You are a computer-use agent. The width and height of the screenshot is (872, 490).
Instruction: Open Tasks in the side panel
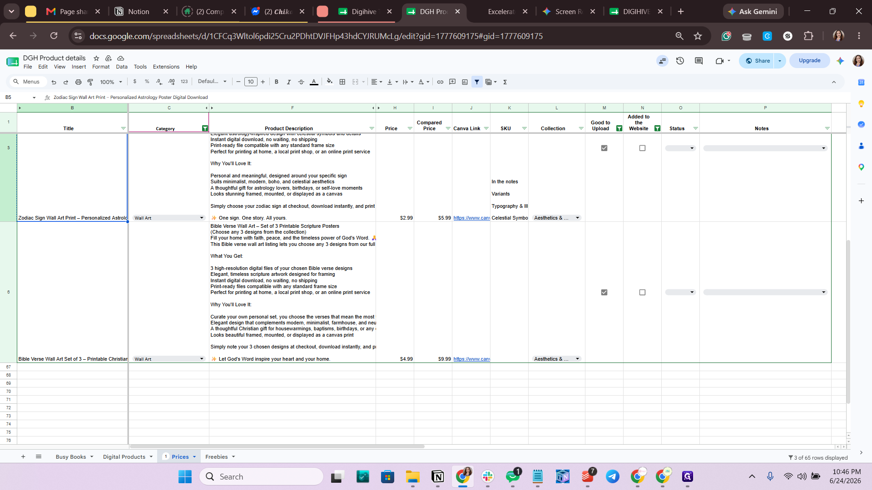pos(861,124)
